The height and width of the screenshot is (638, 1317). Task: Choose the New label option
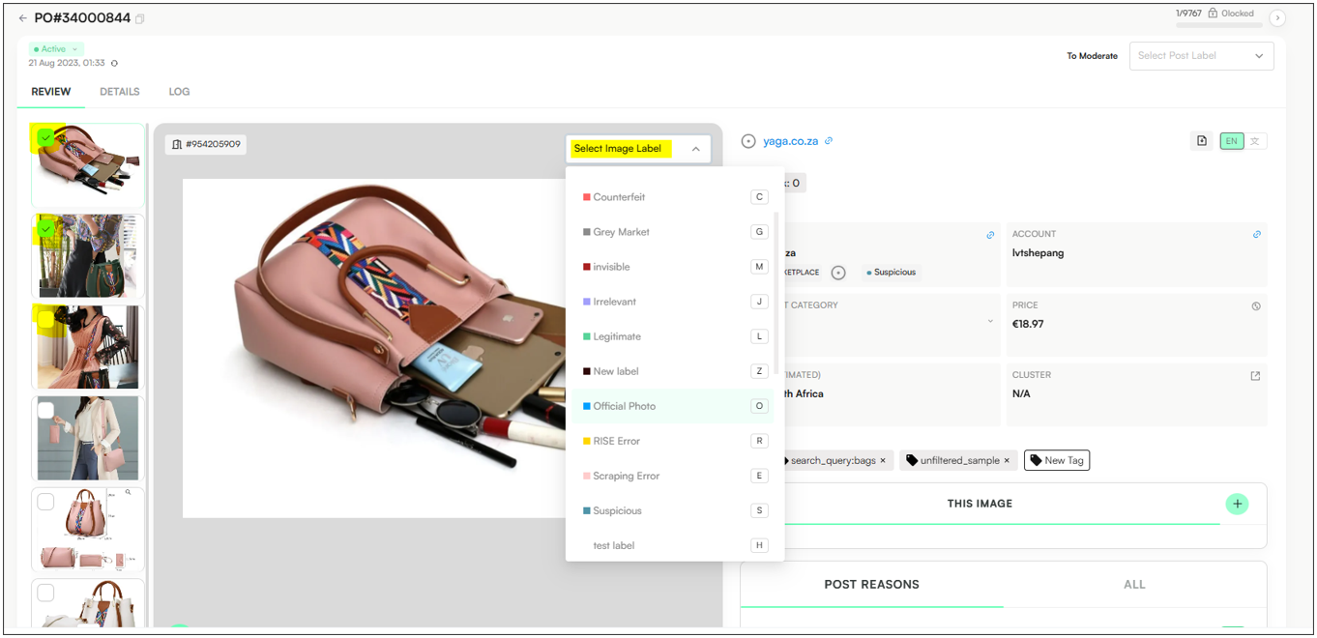(x=674, y=371)
